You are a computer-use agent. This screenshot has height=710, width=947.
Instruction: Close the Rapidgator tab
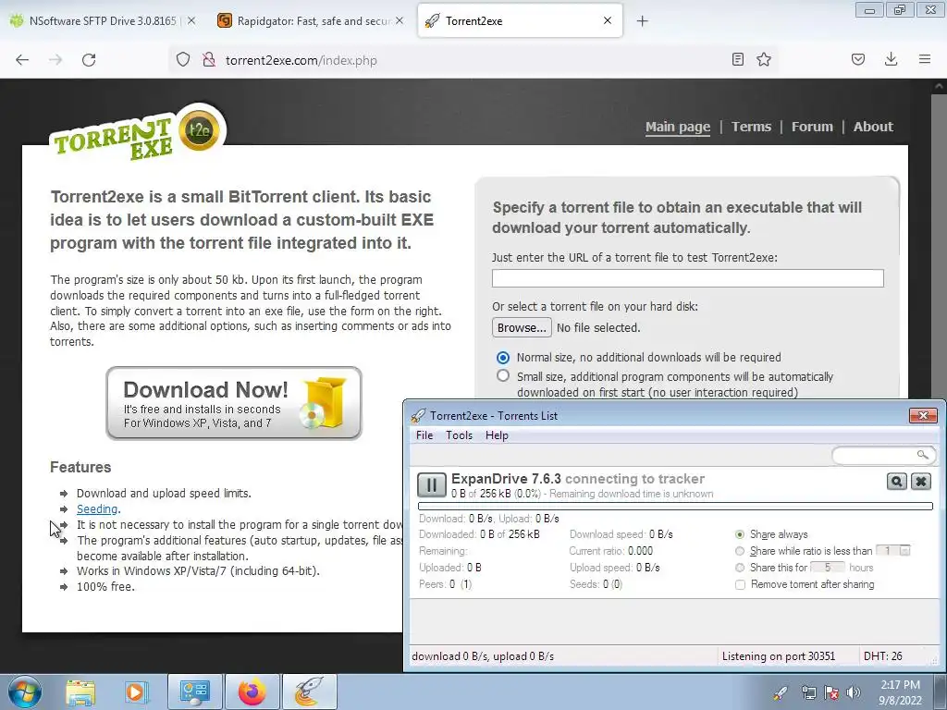tap(400, 20)
